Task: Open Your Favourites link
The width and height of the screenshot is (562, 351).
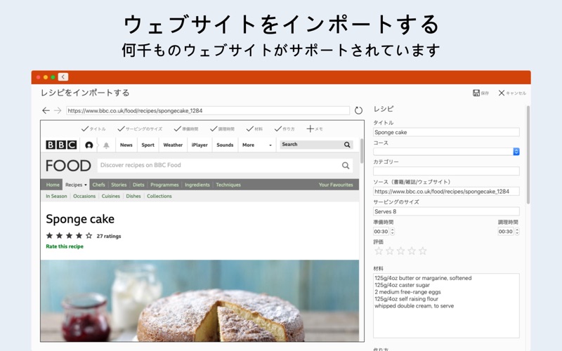Action: click(336, 185)
